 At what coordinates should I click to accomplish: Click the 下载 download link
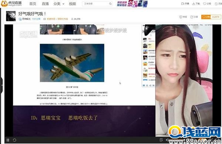coord(196,4)
